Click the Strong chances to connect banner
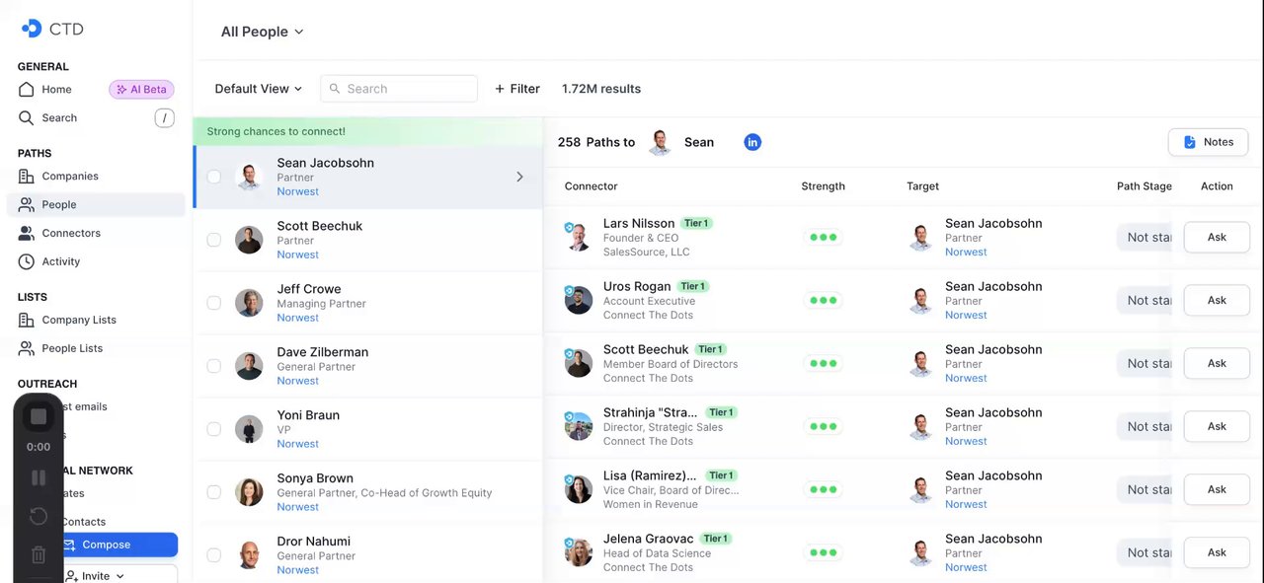The width and height of the screenshot is (1264, 583). click(x=367, y=131)
